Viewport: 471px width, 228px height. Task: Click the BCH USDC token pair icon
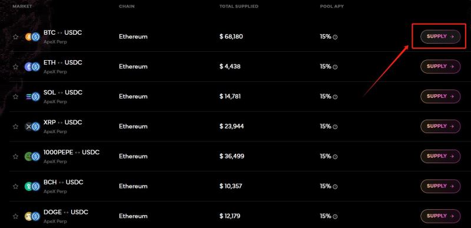[32, 186]
